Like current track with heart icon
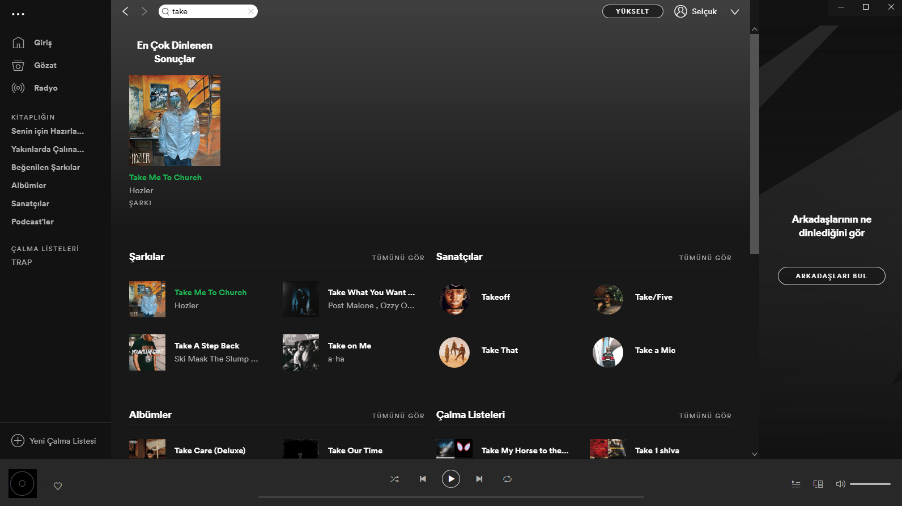The width and height of the screenshot is (902, 506). point(58,486)
